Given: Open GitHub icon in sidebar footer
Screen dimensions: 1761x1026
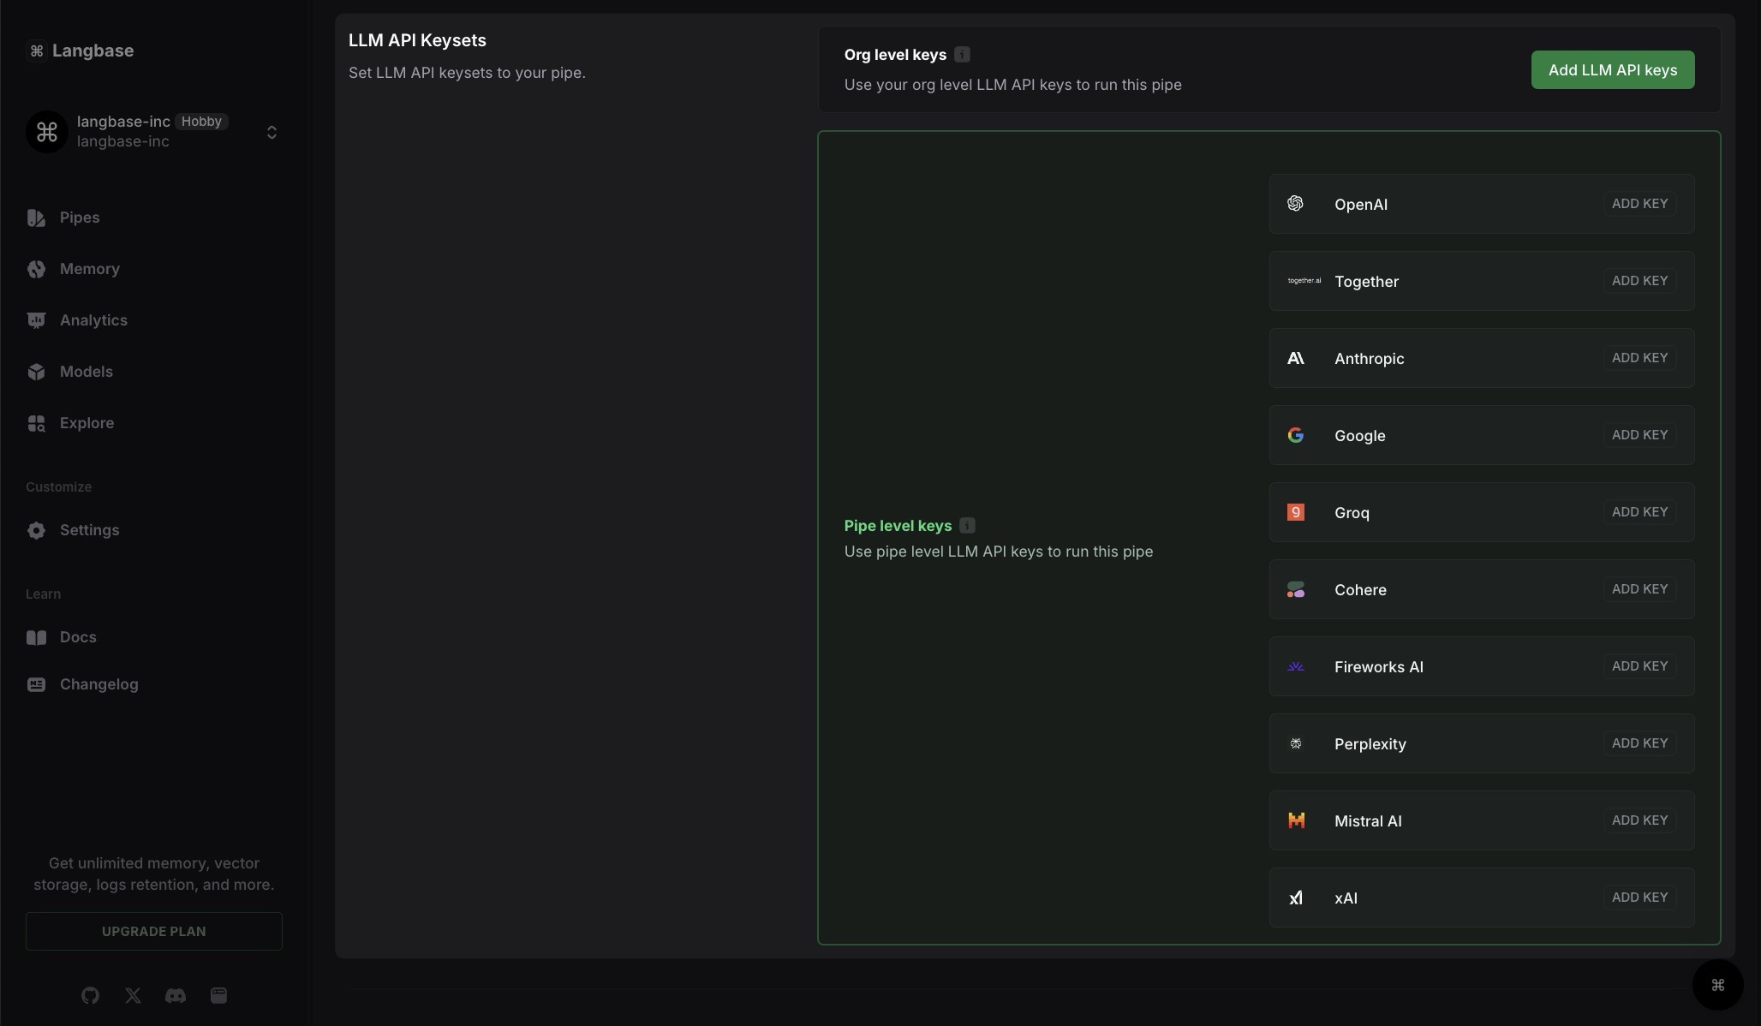Looking at the screenshot, I should [90, 995].
